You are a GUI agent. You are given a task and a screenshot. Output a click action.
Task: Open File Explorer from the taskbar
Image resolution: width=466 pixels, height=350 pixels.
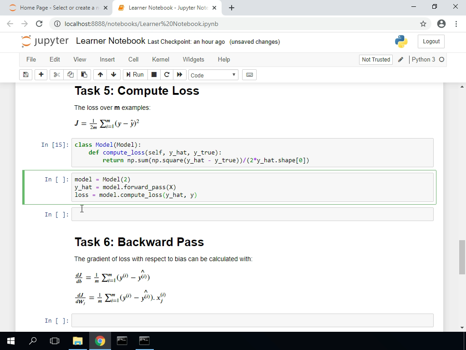tap(77, 341)
